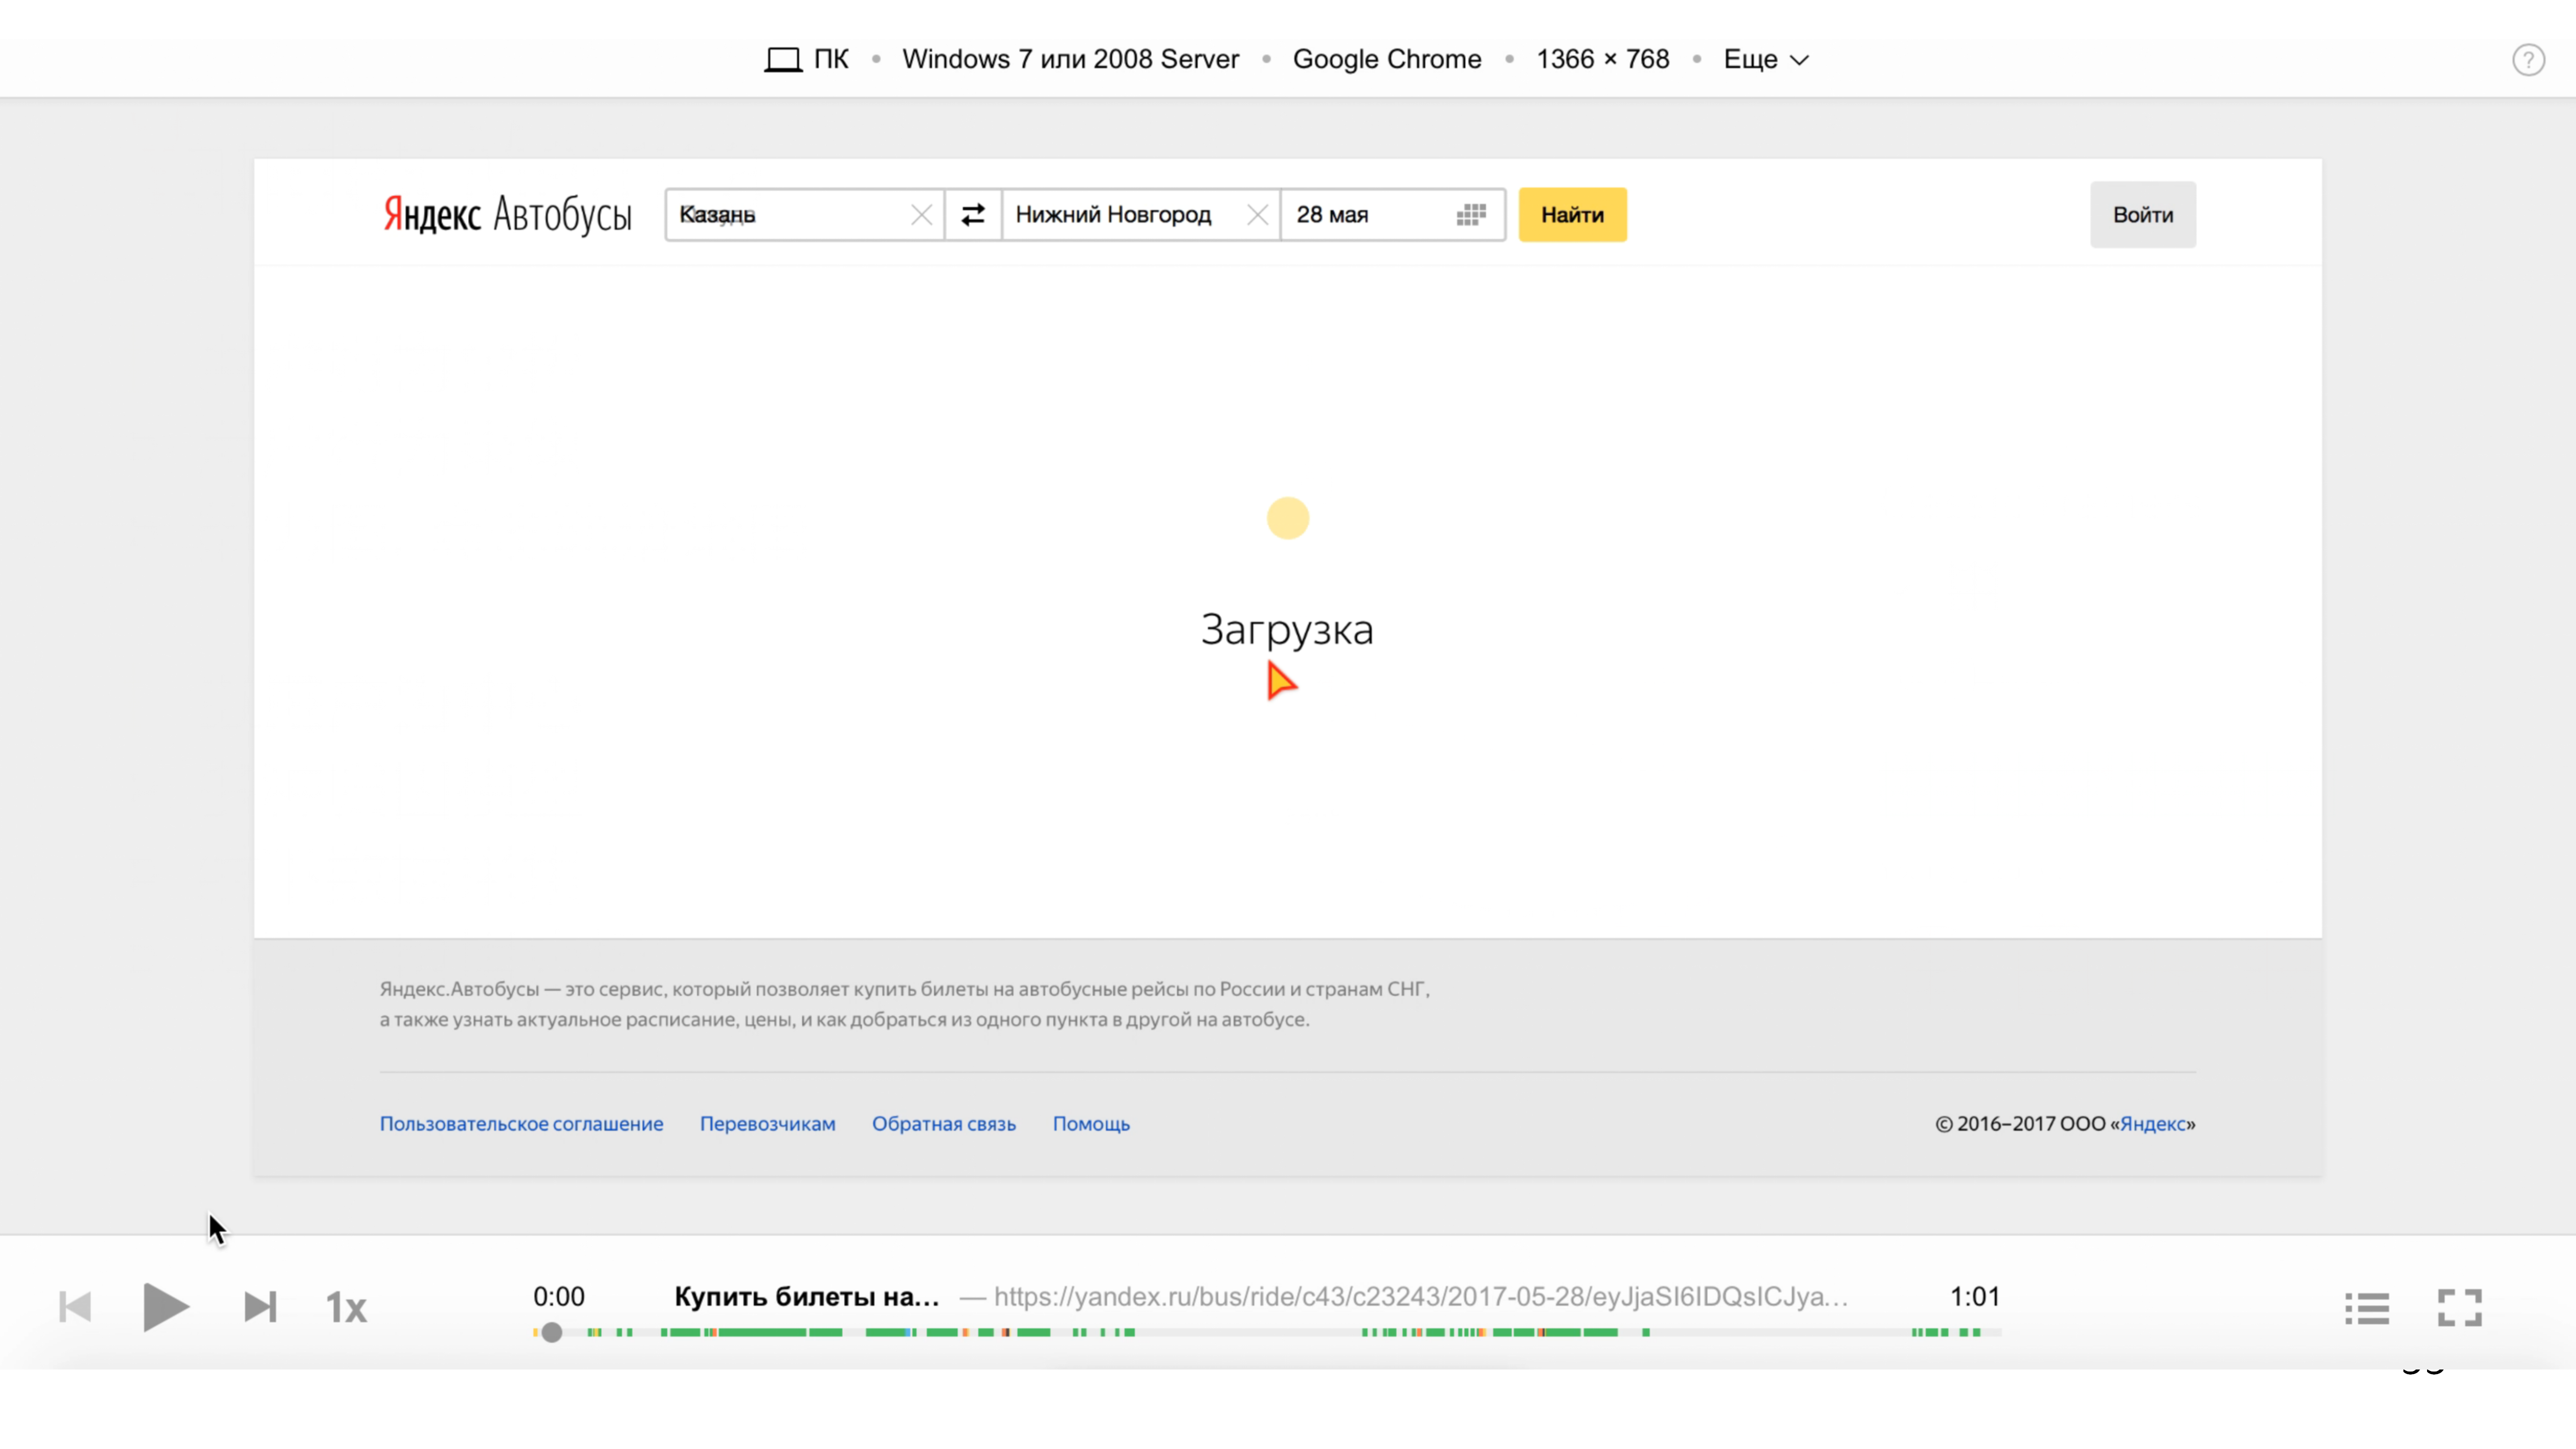
Task: Change the 1x playback speed
Action: tap(346, 1308)
